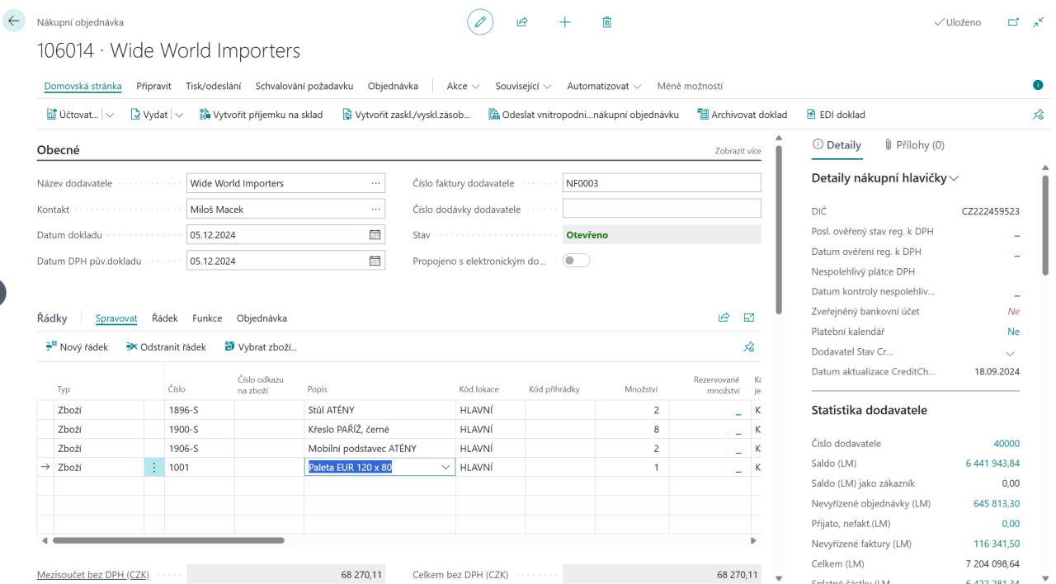The width and height of the screenshot is (1056, 584).
Task: Click the three-dot menu on row 1001
Action: 154,468
